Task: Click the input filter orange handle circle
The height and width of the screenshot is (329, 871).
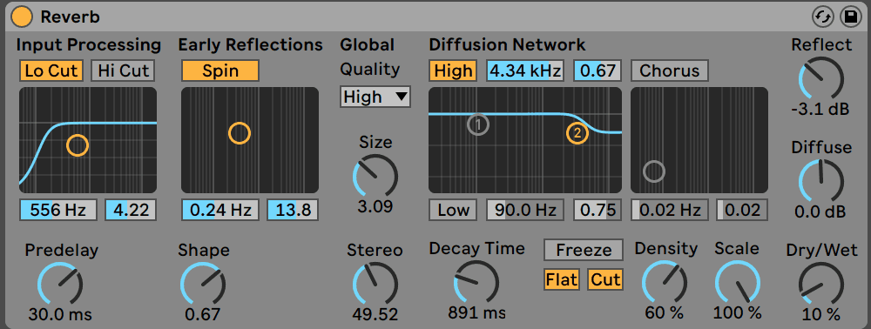Action: pyautogui.click(x=78, y=145)
